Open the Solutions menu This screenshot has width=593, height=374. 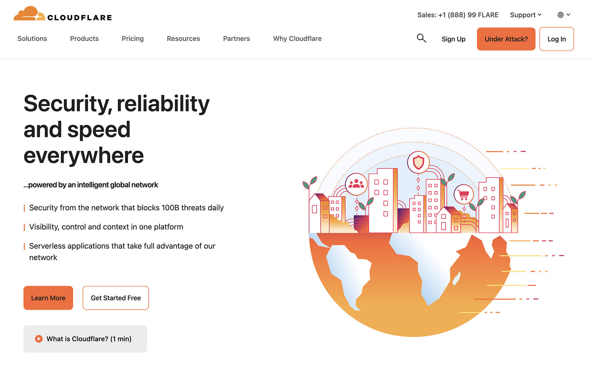(x=32, y=39)
